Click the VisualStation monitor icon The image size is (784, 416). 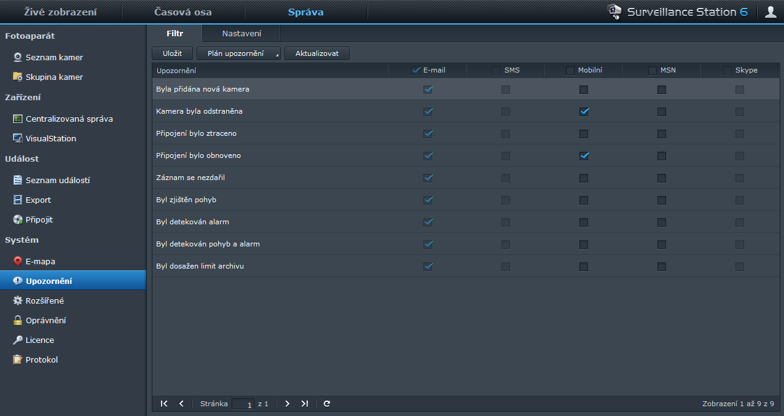(18, 138)
